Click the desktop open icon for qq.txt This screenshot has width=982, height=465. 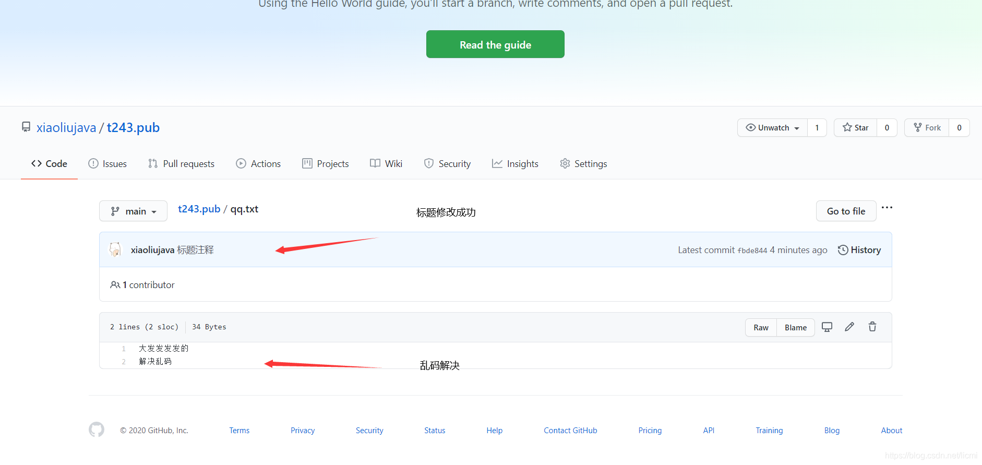click(x=827, y=327)
